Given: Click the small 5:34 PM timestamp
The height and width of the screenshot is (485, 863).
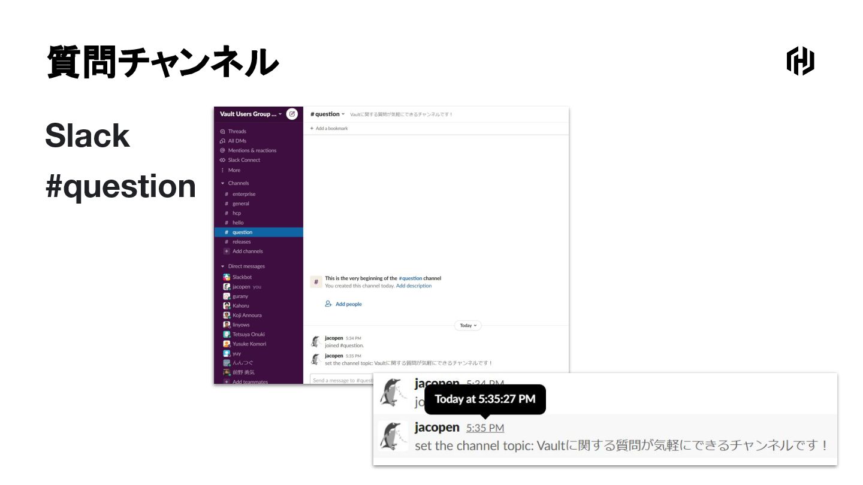Looking at the screenshot, I should 354,338.
